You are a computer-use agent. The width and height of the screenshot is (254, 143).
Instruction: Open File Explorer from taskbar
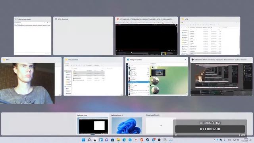point(118,140)
